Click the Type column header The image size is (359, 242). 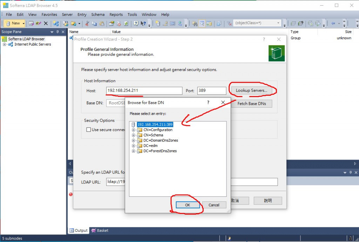click(x=294, y=32)
